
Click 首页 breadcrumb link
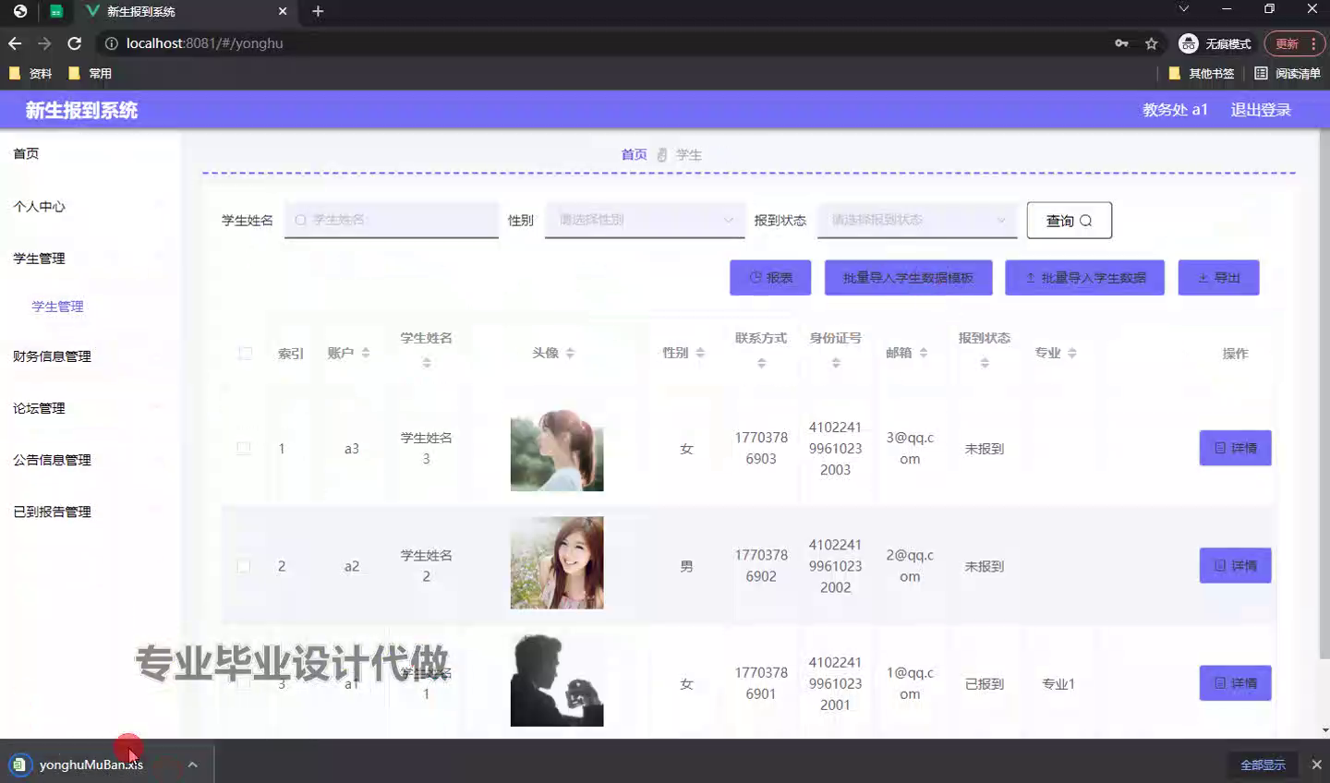point(634,154)
